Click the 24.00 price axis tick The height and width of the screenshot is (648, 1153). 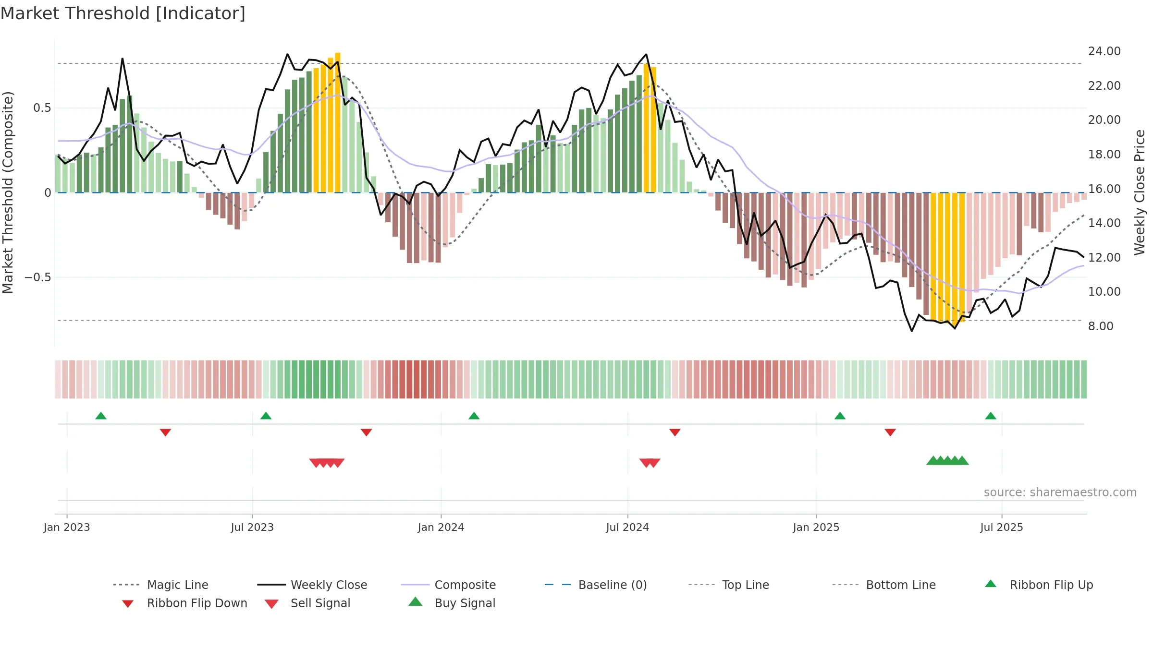[x=1104, y=51]
